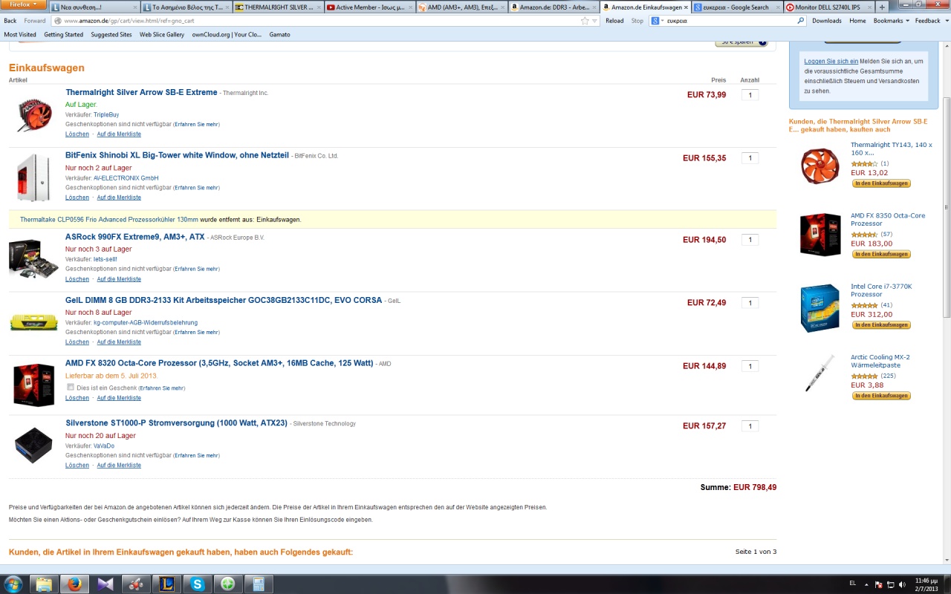Open Intel Core i7-3770K box image
The image size is (951, 594).
pos(819,307)
